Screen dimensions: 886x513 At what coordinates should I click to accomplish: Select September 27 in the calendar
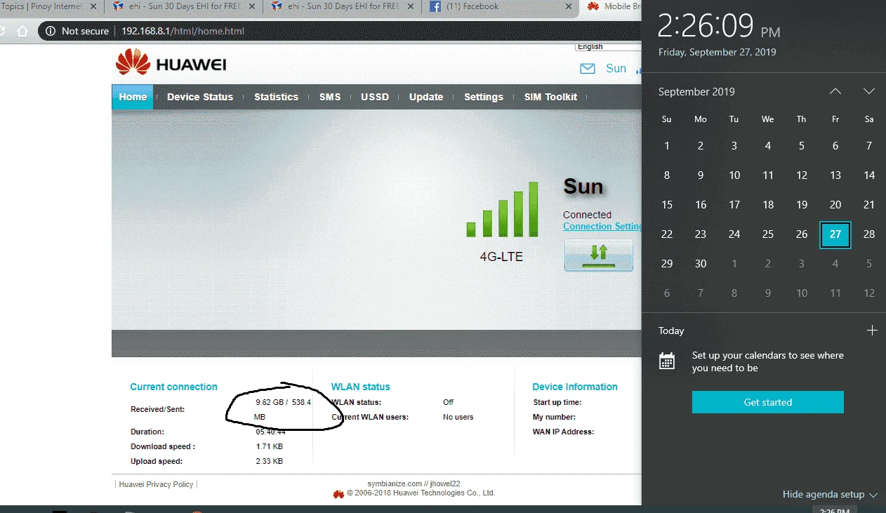tap(835, 234)
